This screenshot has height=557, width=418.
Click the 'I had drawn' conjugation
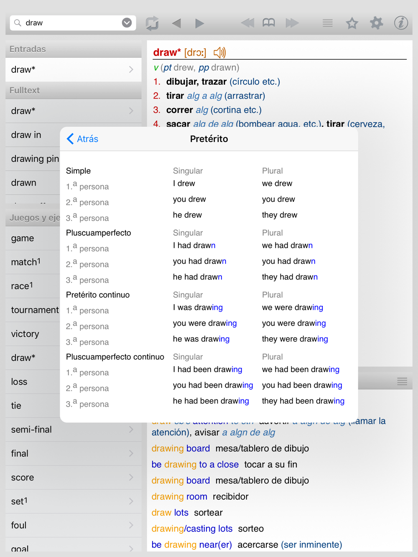[x=194, y=245]
